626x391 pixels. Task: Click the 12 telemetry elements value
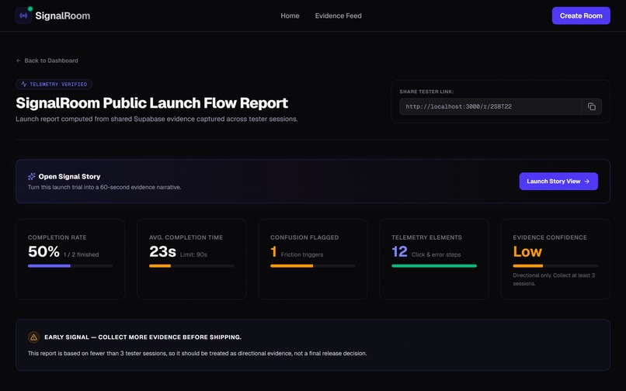[x=399, y=252]
